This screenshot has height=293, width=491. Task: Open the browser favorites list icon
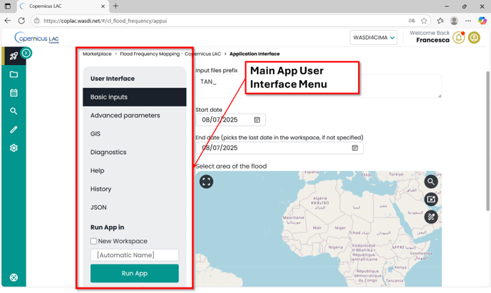point(440,20)
